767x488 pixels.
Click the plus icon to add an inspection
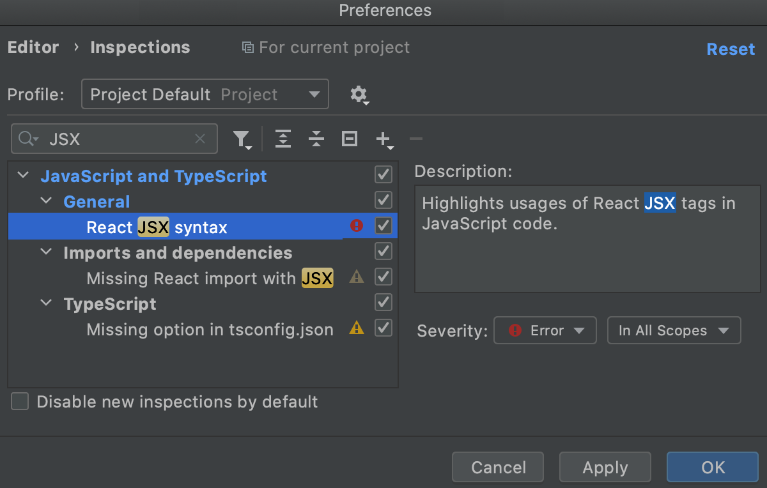point(382,139)
